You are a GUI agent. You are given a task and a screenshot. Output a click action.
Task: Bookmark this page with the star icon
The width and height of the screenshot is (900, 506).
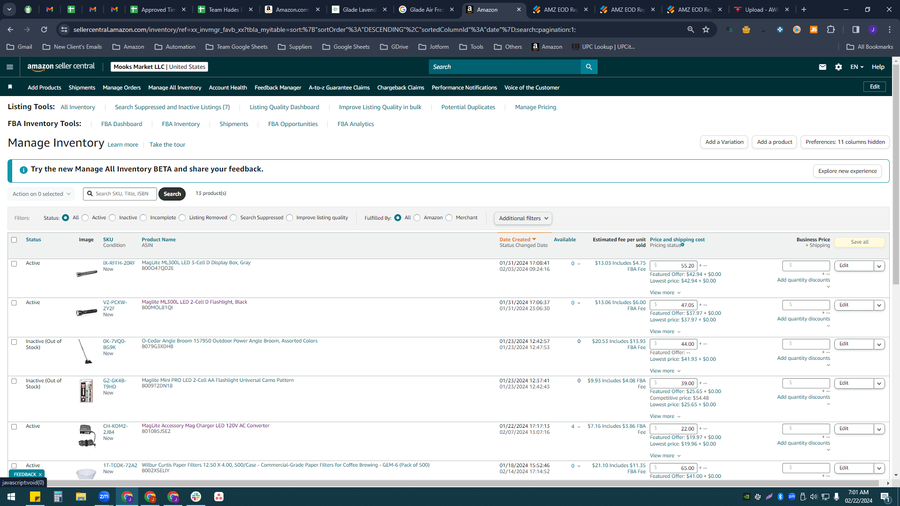tap(706, 30)
